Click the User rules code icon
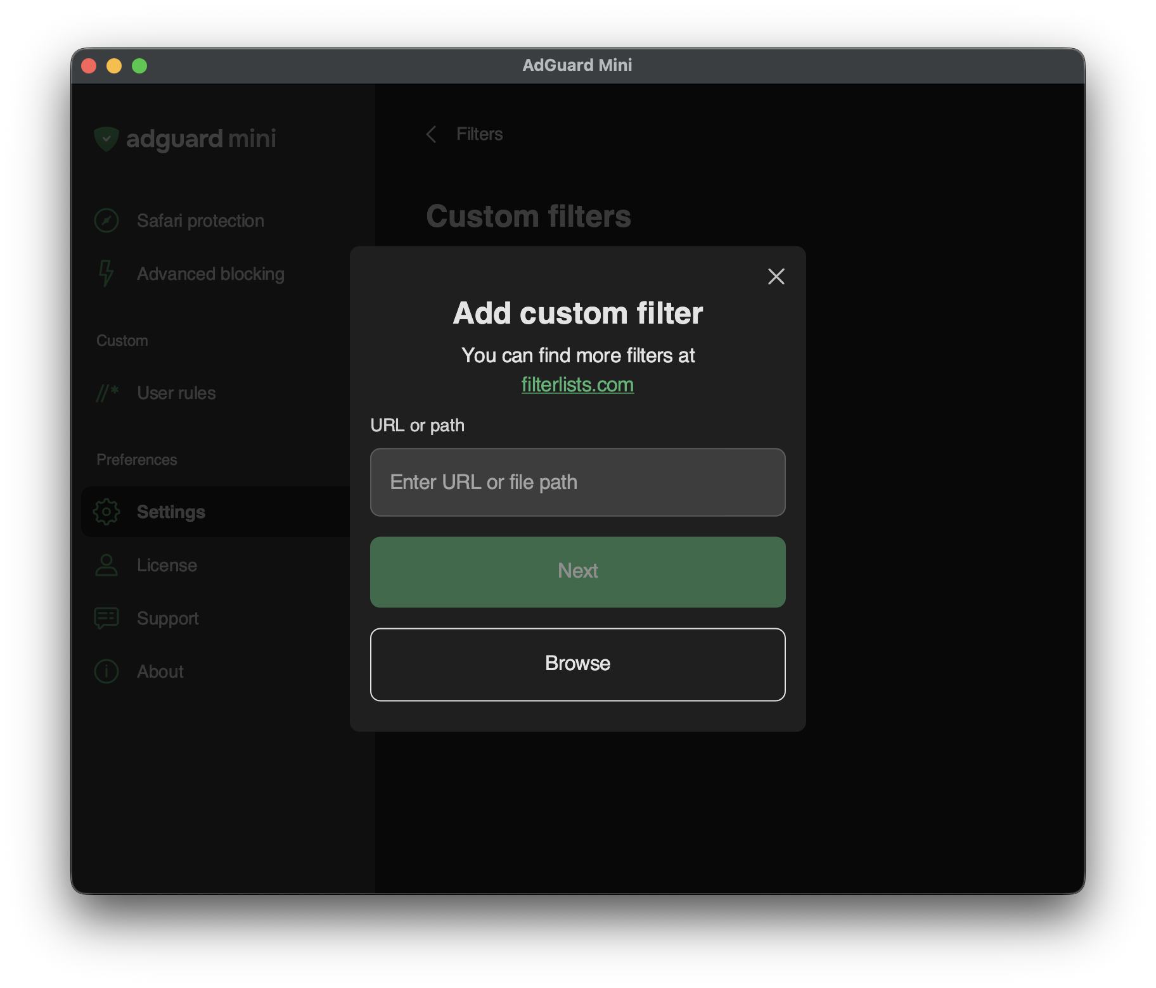This screenshot has height=988, width=1156. pyautogui.click(x=106, y=393)
